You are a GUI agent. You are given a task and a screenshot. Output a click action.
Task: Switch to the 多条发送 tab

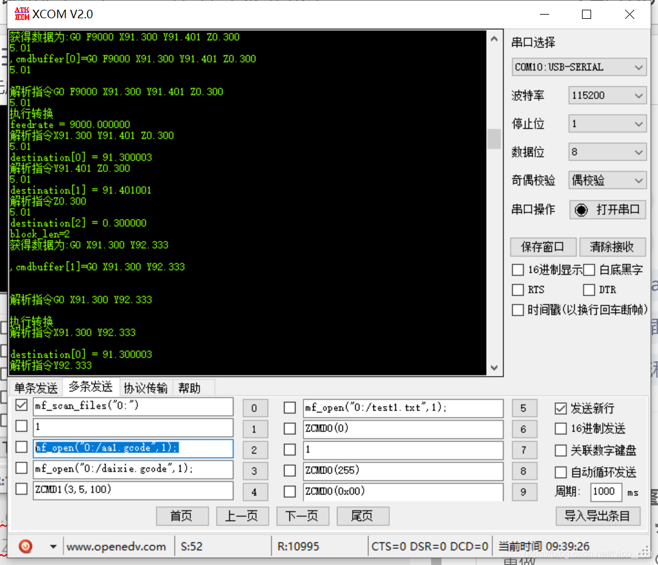click(91, 387)
